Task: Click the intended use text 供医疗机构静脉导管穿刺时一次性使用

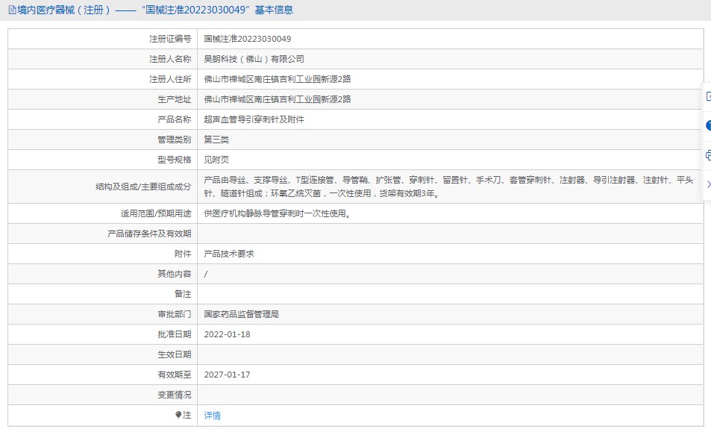Action: click(x=277, y=213)
